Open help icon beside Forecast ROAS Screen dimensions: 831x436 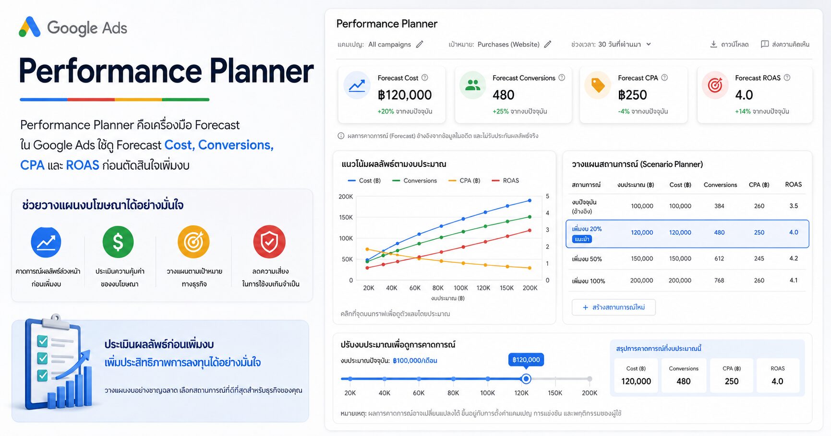787,78
